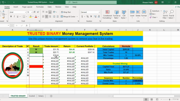Image resolution: width=180 pixels, height=101 pixels.
Task: Toggle Underline formatting
Action: [17, 17]
